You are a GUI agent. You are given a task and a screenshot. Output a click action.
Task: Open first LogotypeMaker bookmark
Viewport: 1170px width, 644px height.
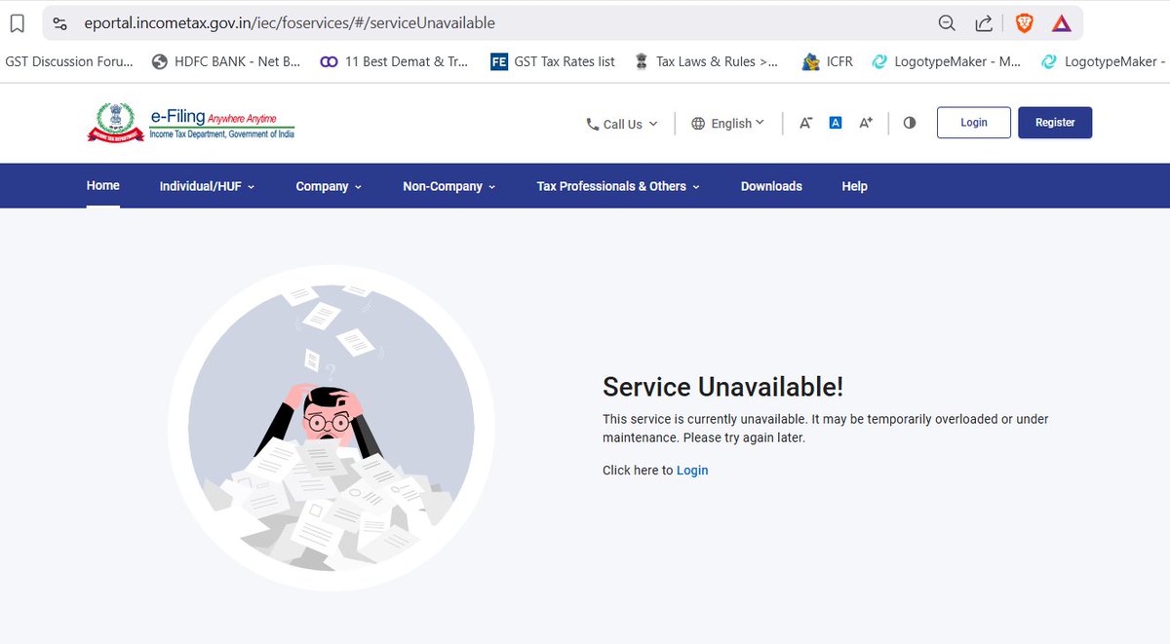pos(946,61)
